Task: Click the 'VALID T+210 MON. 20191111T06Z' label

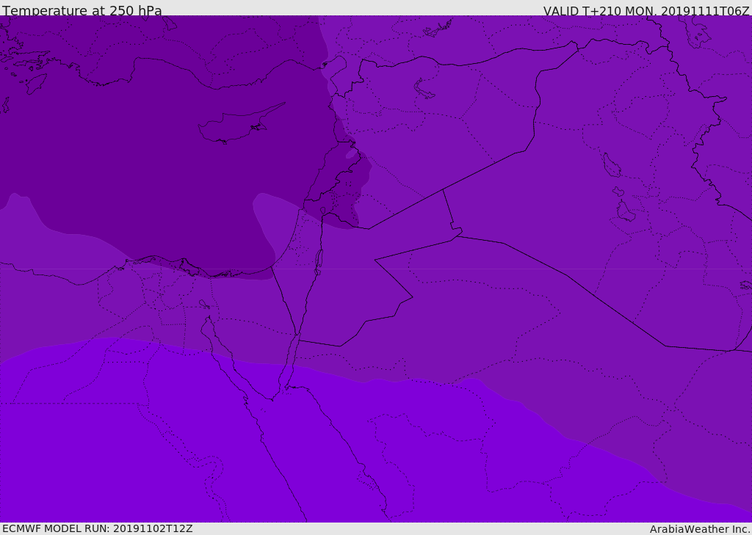Action: [x=646, y=10]
